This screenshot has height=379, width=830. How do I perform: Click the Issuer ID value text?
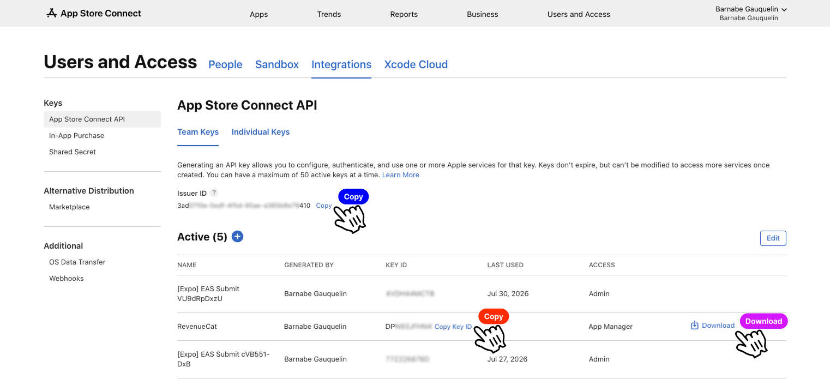point(244,206)
